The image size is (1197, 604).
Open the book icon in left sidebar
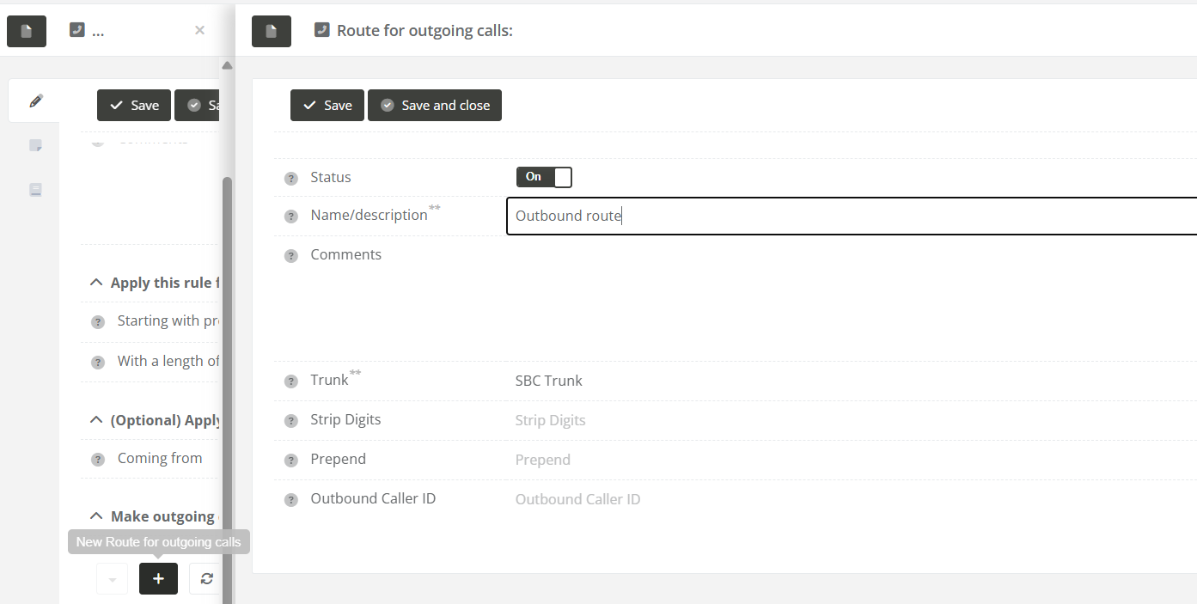(35, 190)
